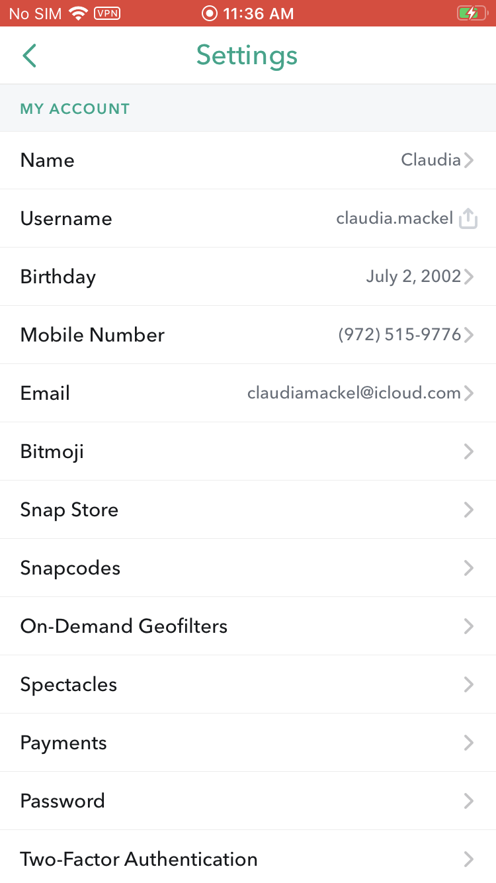Open the Birthday setting
Screen dimensions: 496x883
(248, 277)
